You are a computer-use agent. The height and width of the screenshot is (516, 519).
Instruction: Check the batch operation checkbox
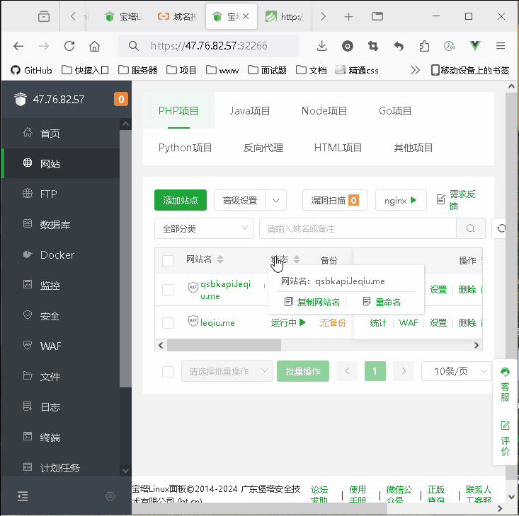pyautogui.click(x=168, y=372)
